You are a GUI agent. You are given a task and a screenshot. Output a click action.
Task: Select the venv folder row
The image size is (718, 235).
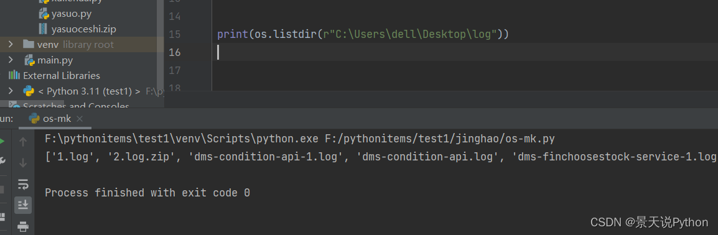tap(82, 44)
